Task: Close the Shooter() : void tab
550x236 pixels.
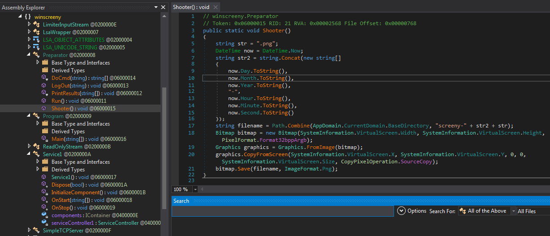Action: pyautogui.click(x=215, y=7)
